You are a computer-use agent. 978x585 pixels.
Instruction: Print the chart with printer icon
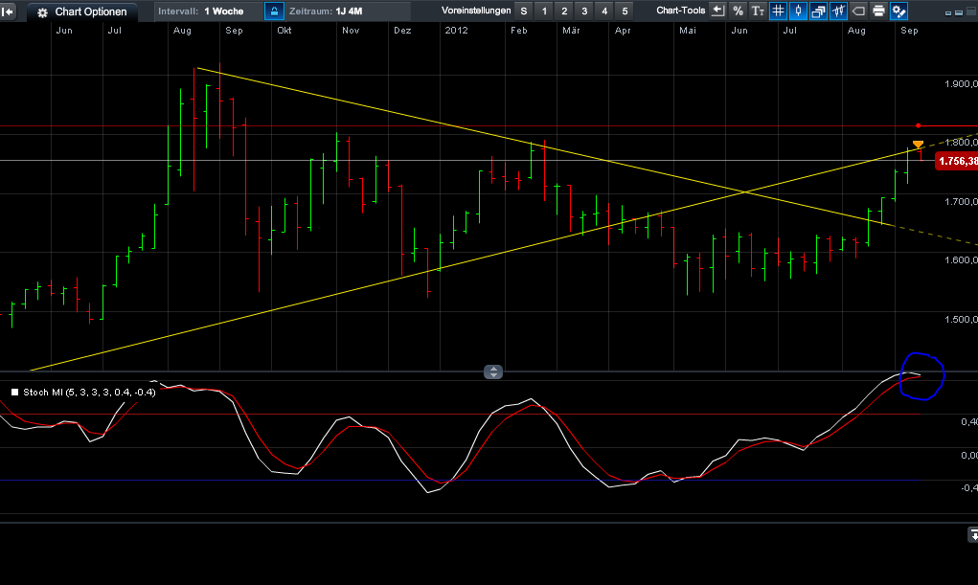pos(878,11)
